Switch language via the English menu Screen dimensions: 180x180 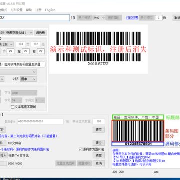(50, 10)
